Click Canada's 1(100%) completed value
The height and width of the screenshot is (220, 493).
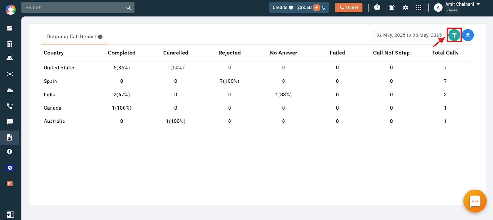click(x=122, y=108)
